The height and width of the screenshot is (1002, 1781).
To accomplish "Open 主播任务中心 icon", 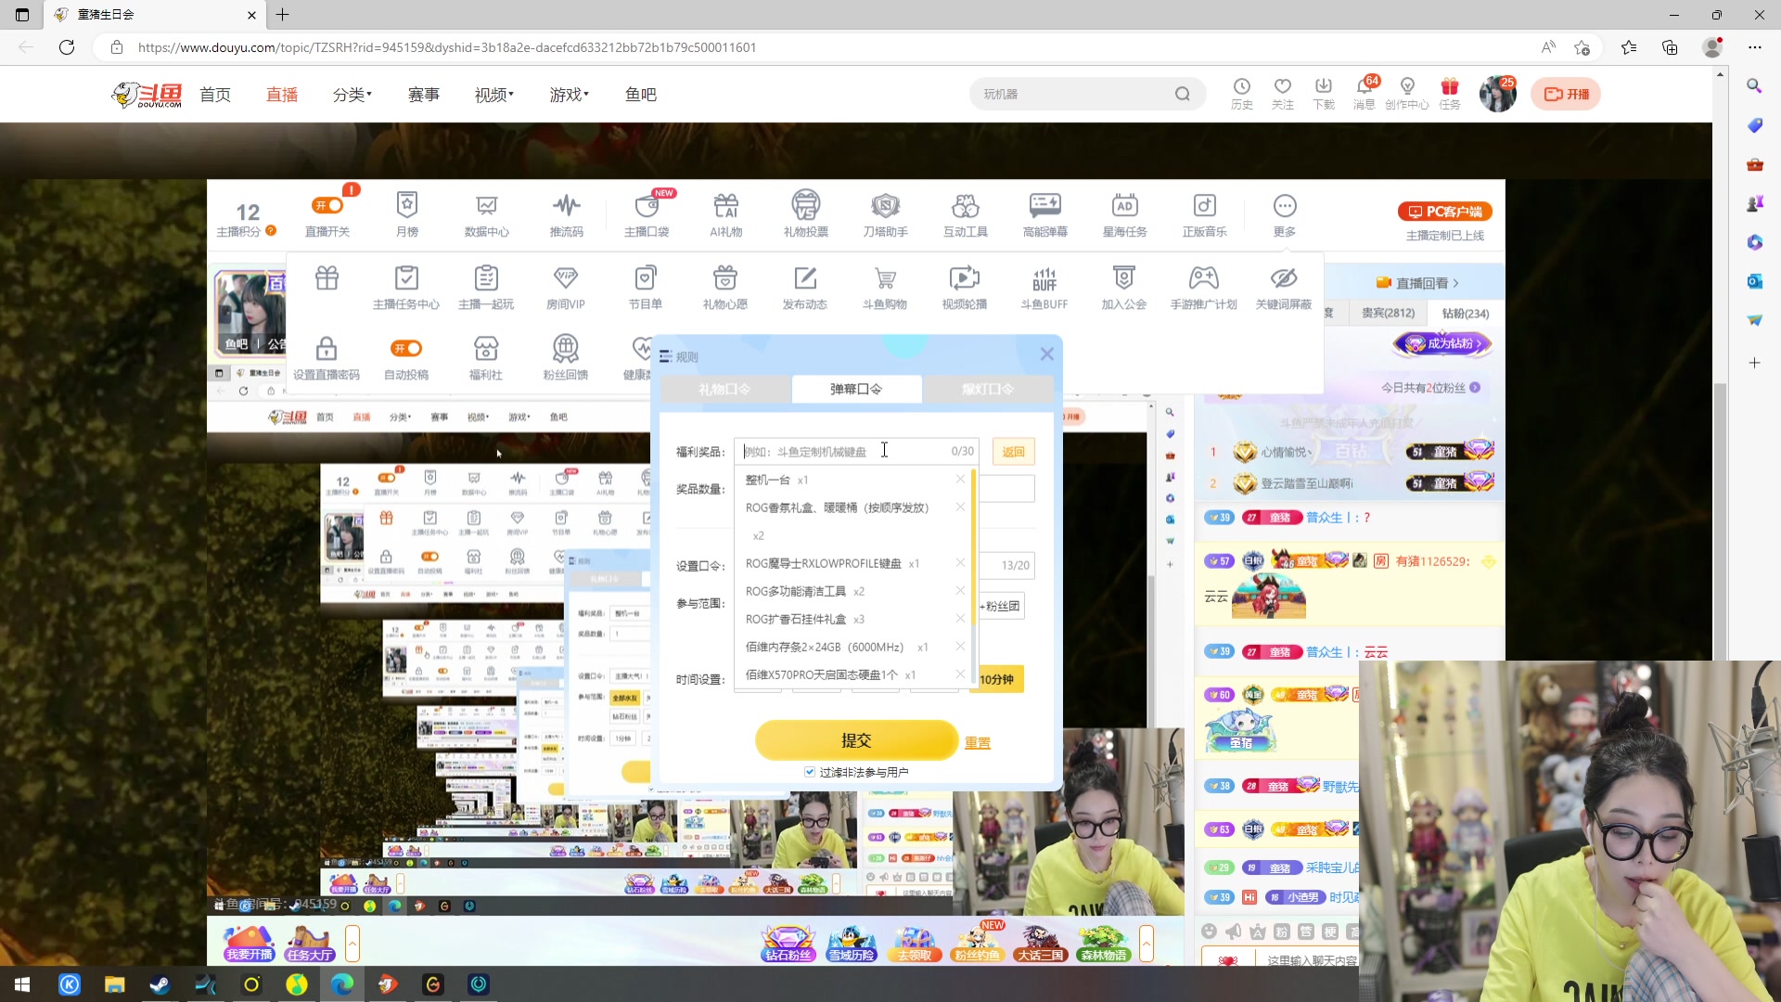I will click(406, 287).
